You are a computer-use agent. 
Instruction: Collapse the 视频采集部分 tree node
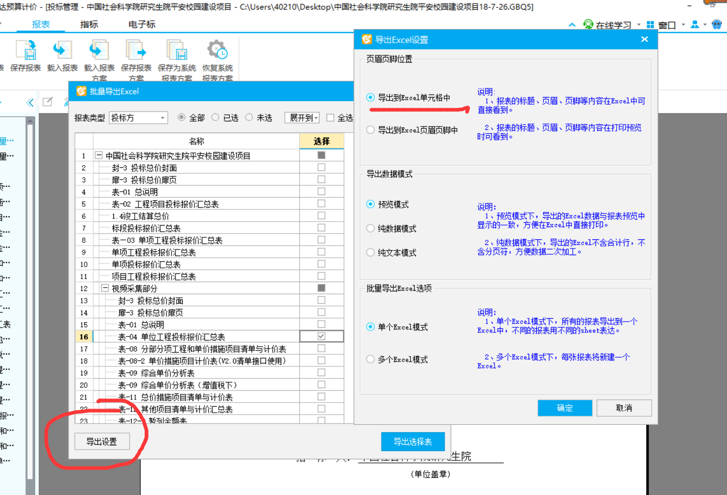tap(105, 288)
